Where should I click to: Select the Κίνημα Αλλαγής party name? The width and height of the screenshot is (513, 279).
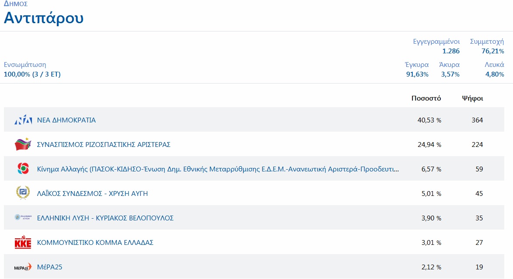coord(218,169)
